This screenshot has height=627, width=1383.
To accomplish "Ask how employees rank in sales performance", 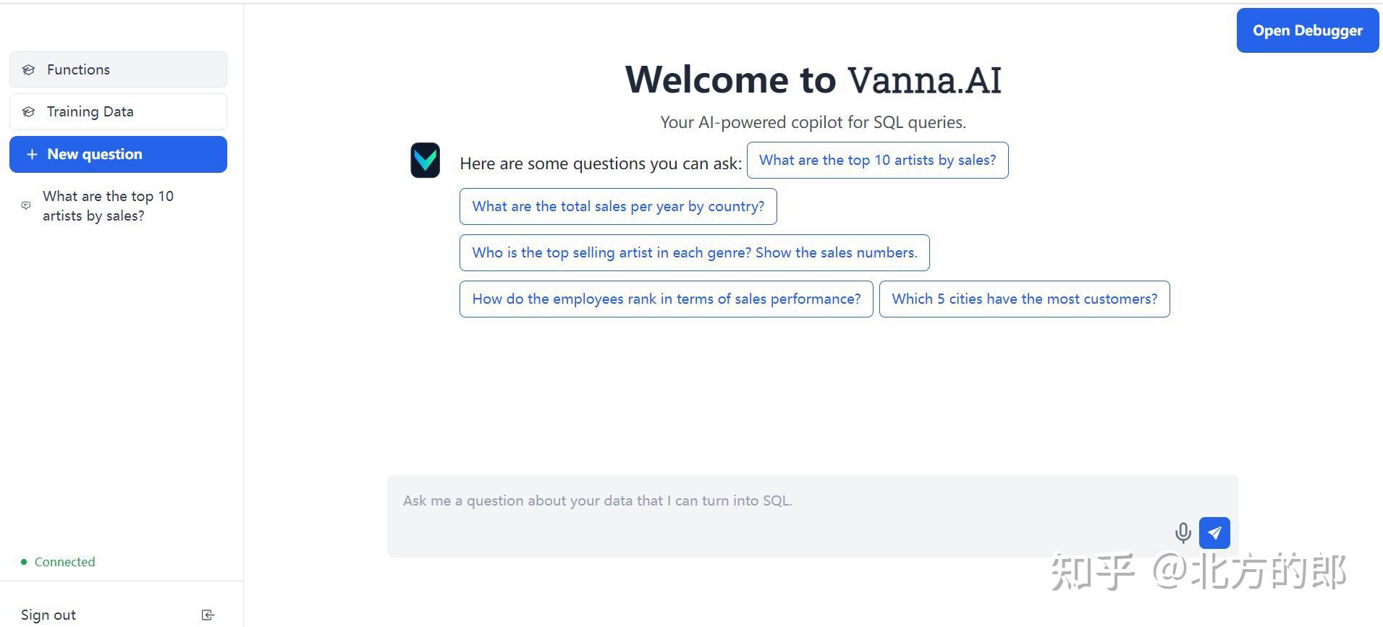I will 666,299.
